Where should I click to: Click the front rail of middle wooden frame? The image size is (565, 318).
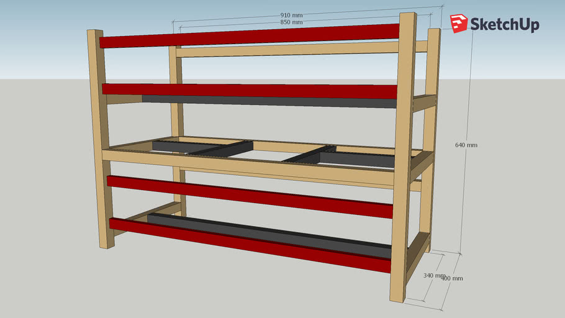tap(248, 166)
